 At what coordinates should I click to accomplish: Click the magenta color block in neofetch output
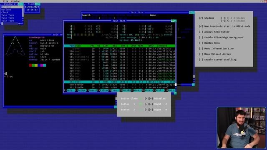point(42,65)
